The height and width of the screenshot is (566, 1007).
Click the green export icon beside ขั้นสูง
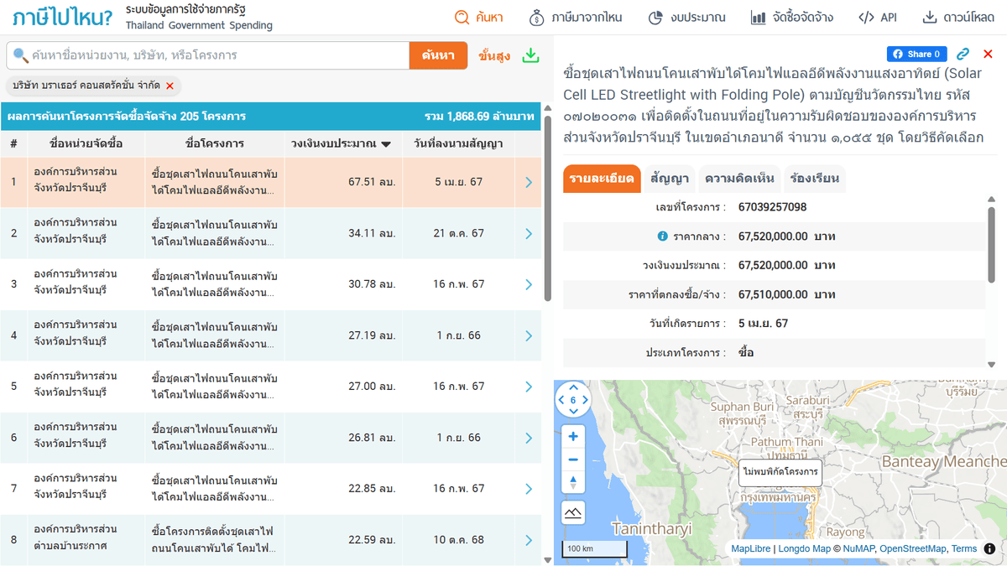click(x=530, y=55)
